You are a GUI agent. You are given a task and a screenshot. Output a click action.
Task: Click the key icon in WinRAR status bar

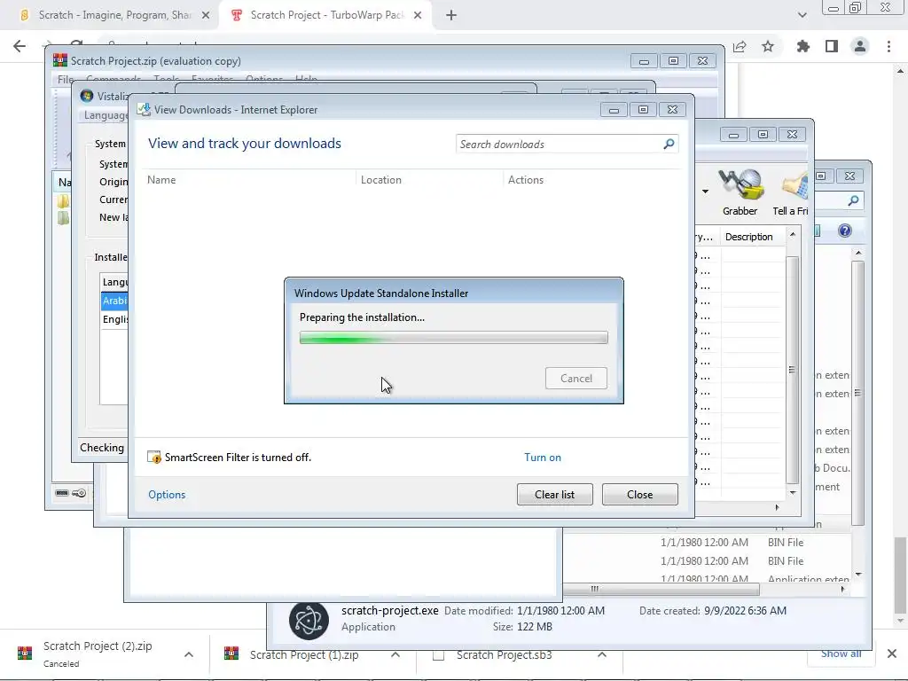point(79,493)
